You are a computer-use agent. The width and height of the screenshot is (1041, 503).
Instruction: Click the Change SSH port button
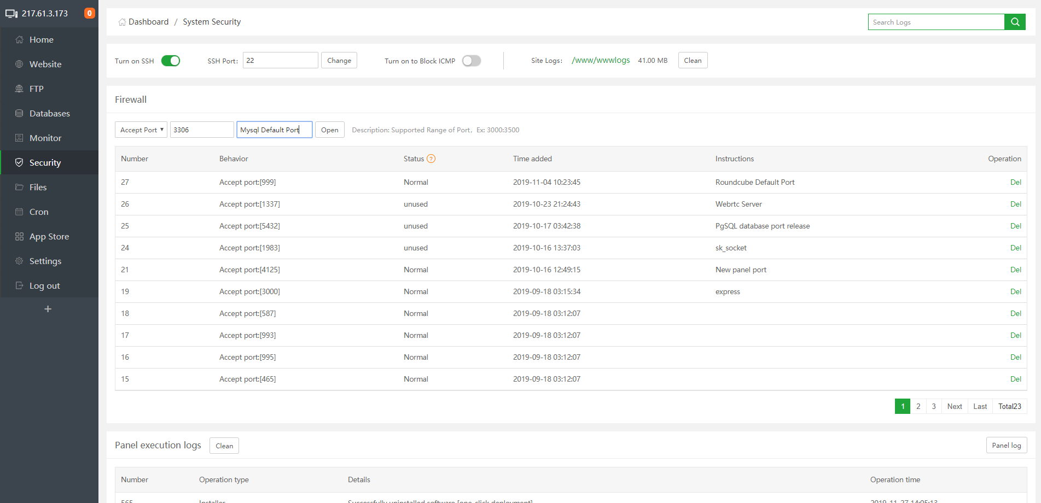click(339, 60)
